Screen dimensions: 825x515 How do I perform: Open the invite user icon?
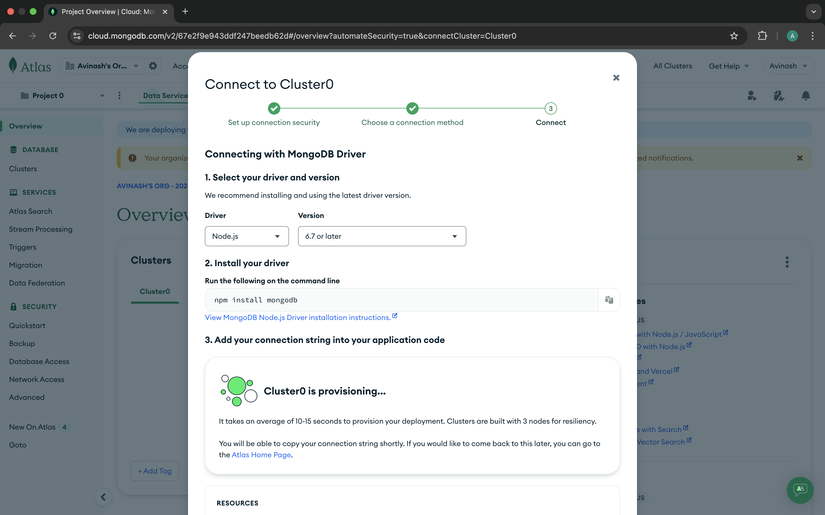coord(752,96)
